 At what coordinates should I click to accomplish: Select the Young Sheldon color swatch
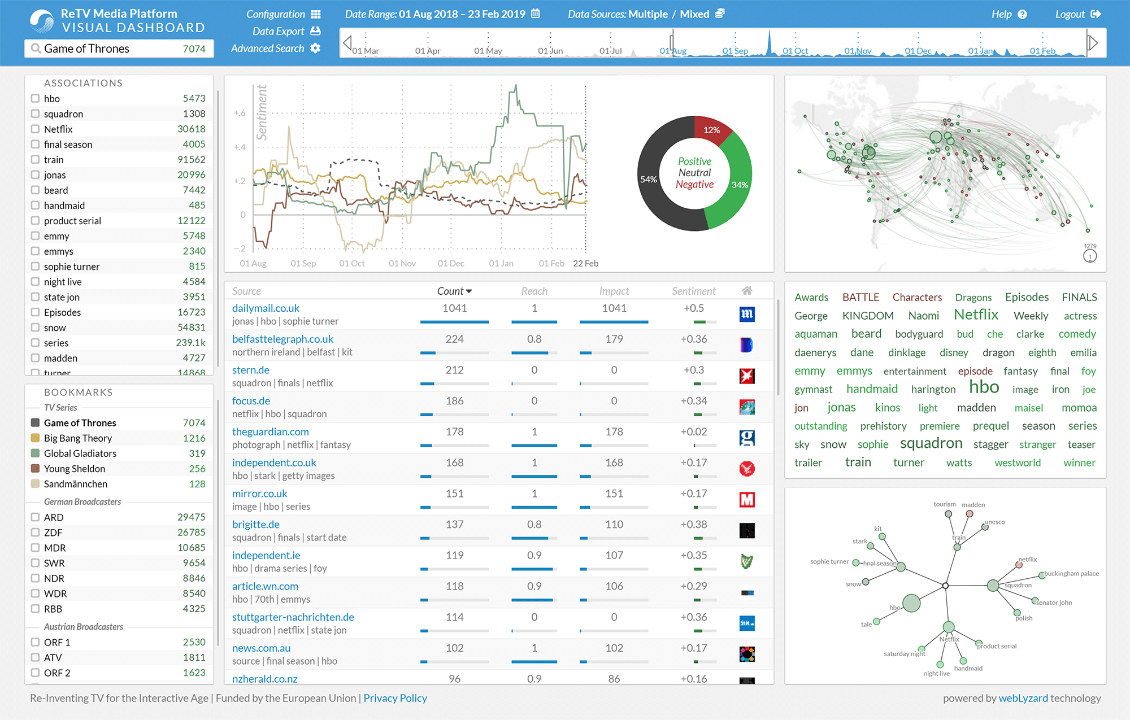pyautogui.click(x=35, y=468)
